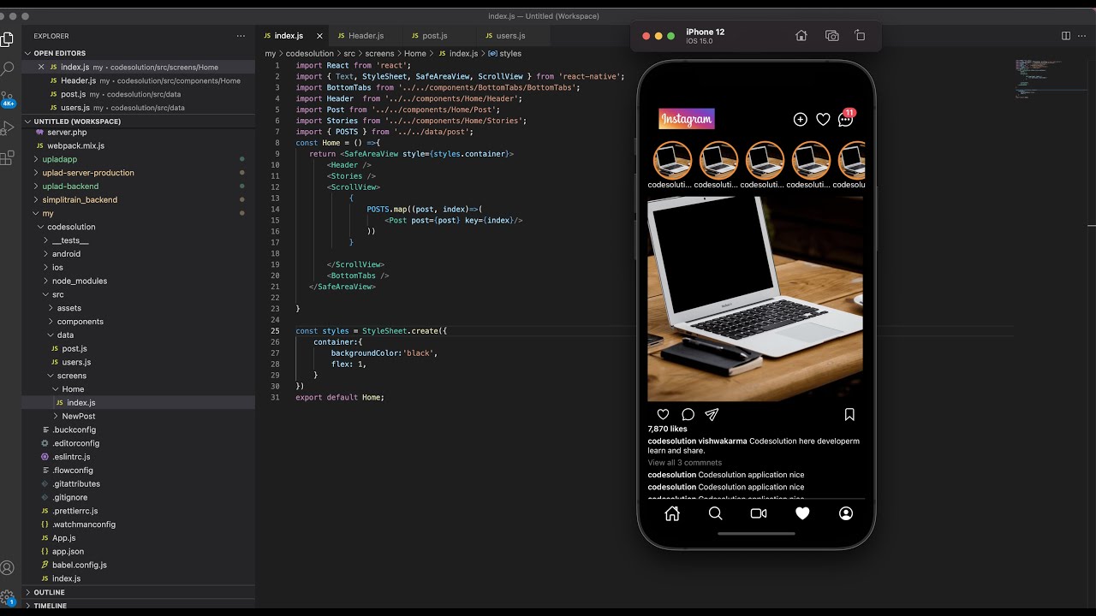The width and height of the screenshot is (1096, 616).
Task: Switch to the Header.js tab
Action: tap(366, 36)
